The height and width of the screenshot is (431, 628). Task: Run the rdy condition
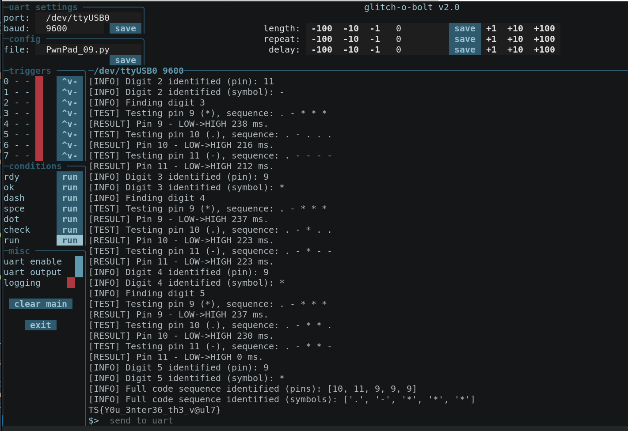70,177
